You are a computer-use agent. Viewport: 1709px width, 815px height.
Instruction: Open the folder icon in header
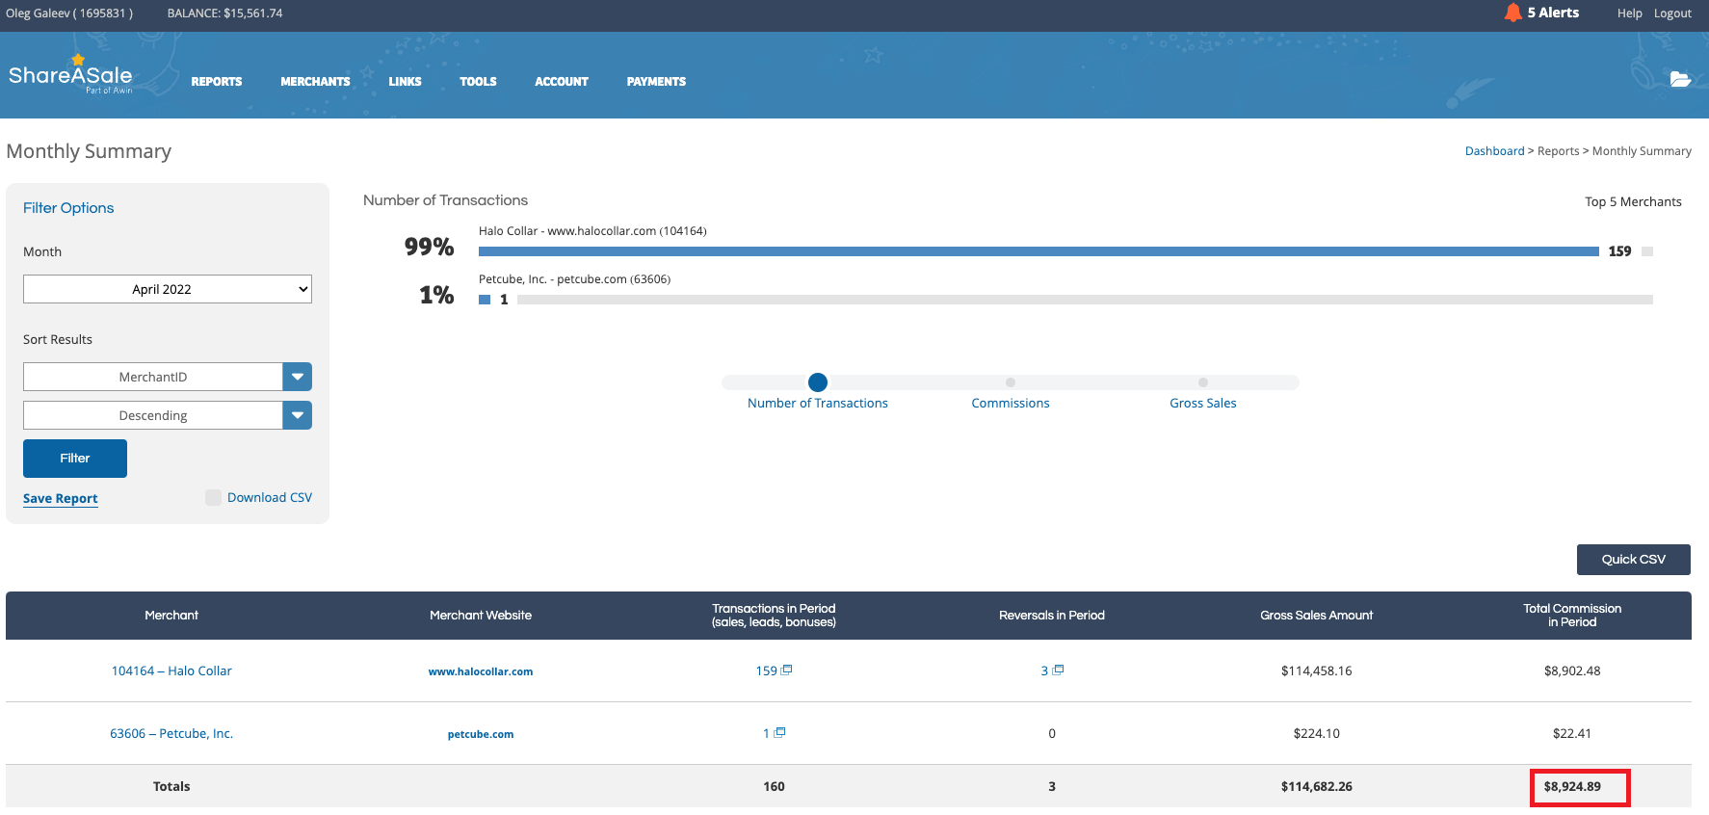pos(1680,79)
